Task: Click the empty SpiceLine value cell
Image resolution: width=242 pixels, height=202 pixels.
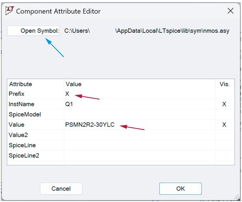Action: coord(139,145)
